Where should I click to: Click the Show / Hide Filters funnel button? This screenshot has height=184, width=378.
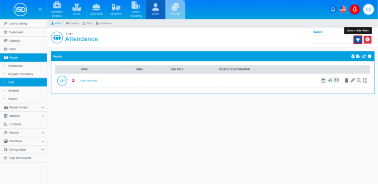(357, 40)
